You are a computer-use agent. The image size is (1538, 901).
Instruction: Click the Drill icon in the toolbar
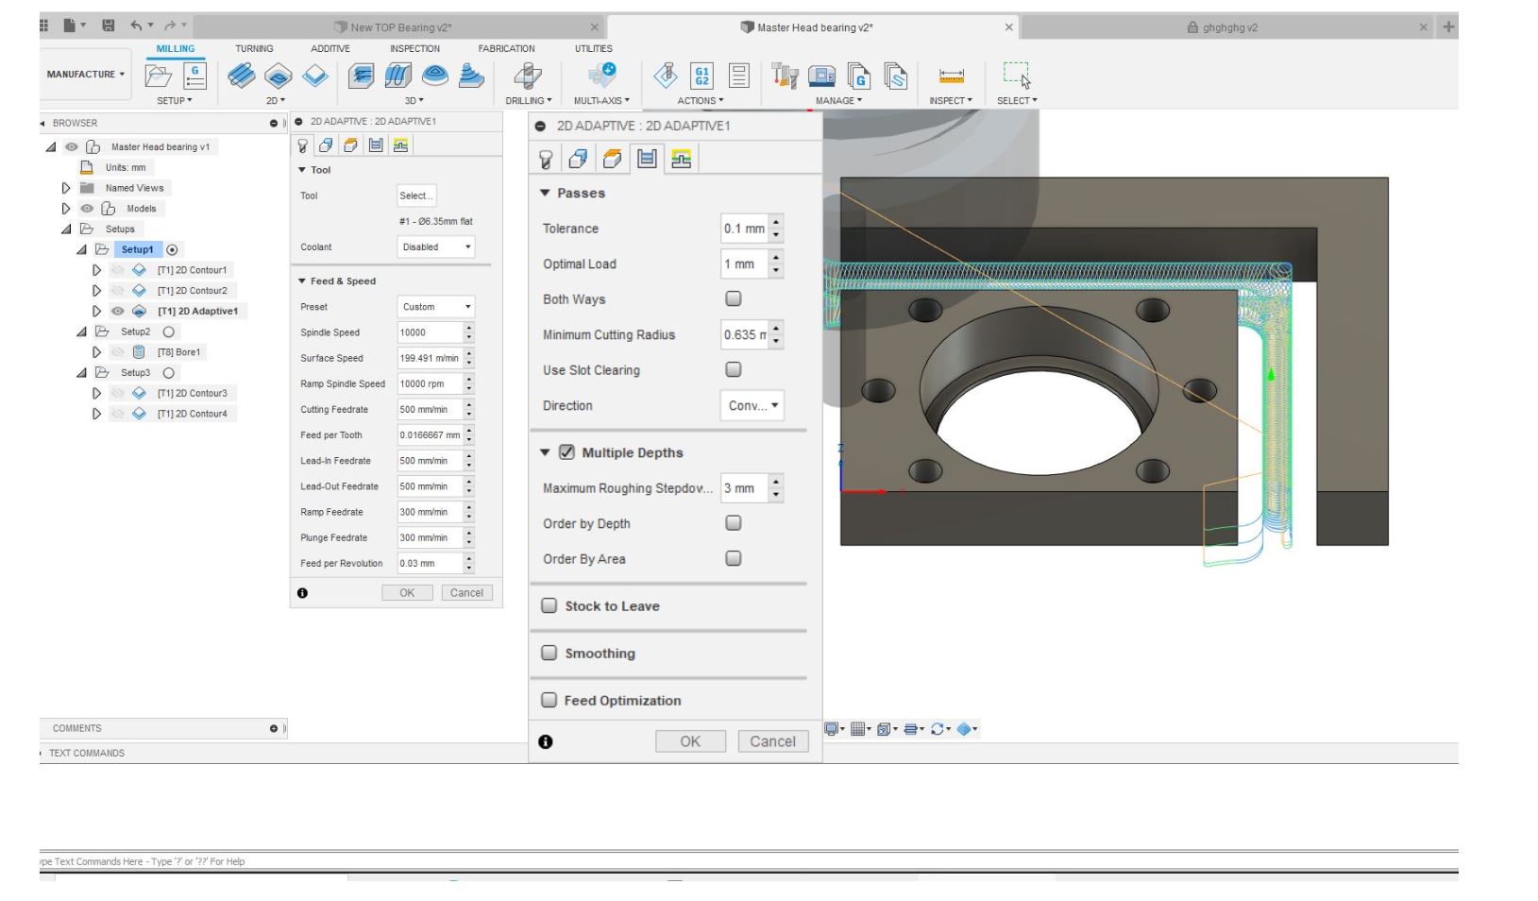[528, 76]
